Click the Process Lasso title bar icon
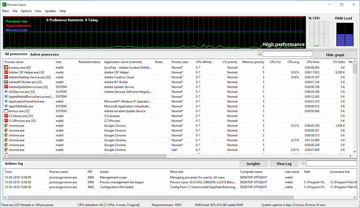360x208 pixels. pos(4,4)
